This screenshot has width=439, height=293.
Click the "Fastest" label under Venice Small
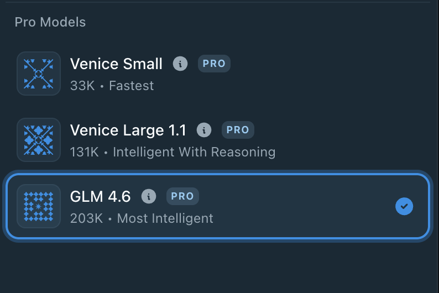(x=132, y=86)
